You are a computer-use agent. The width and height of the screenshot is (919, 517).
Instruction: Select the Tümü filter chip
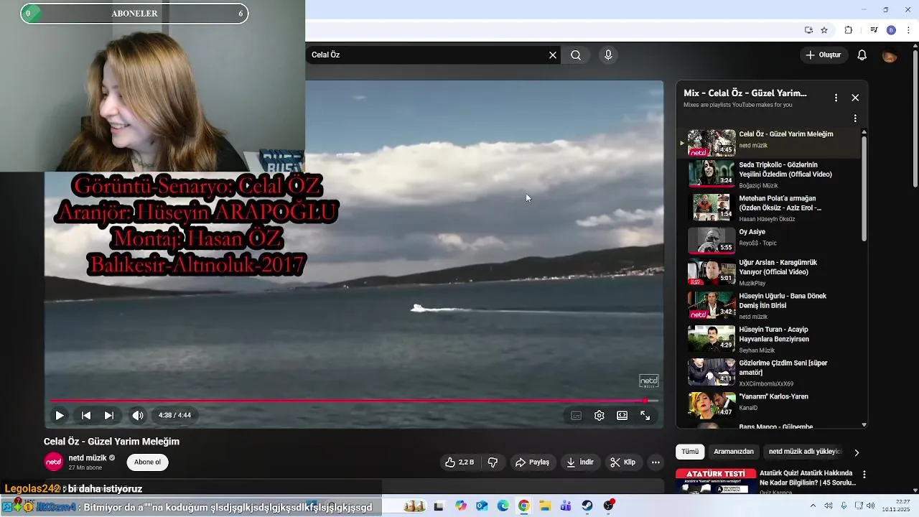pos(690,452)
